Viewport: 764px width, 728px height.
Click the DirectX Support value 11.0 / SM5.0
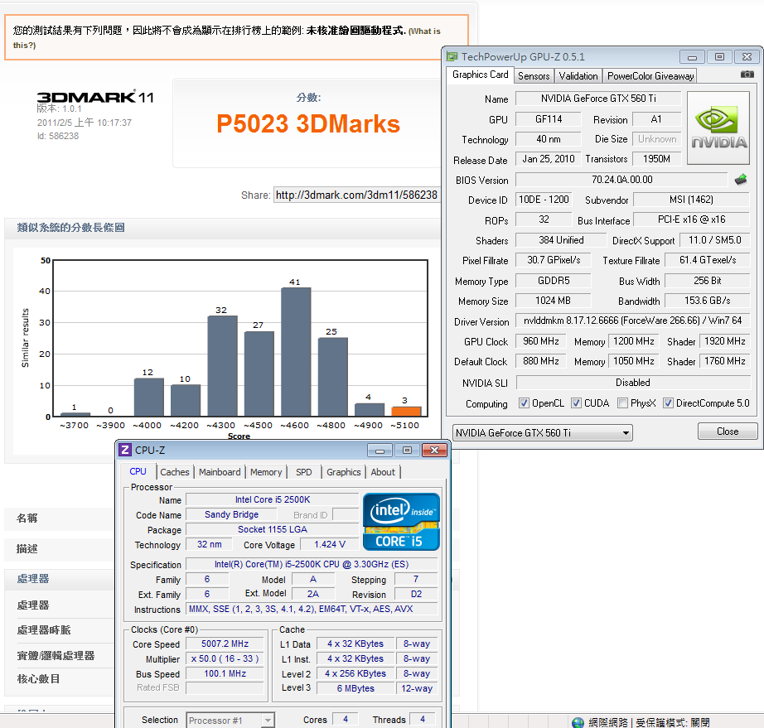pos(714,240)
